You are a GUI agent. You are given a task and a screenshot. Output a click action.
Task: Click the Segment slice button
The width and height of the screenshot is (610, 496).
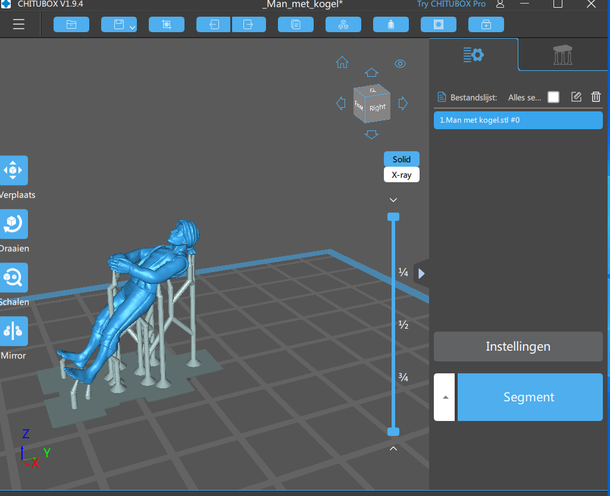530,397
